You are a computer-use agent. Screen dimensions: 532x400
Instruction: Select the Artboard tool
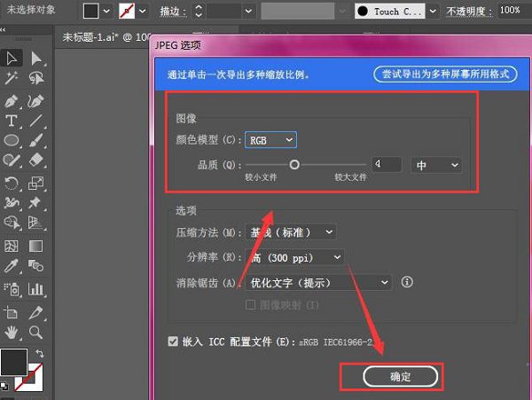click(x=11, y=313)
